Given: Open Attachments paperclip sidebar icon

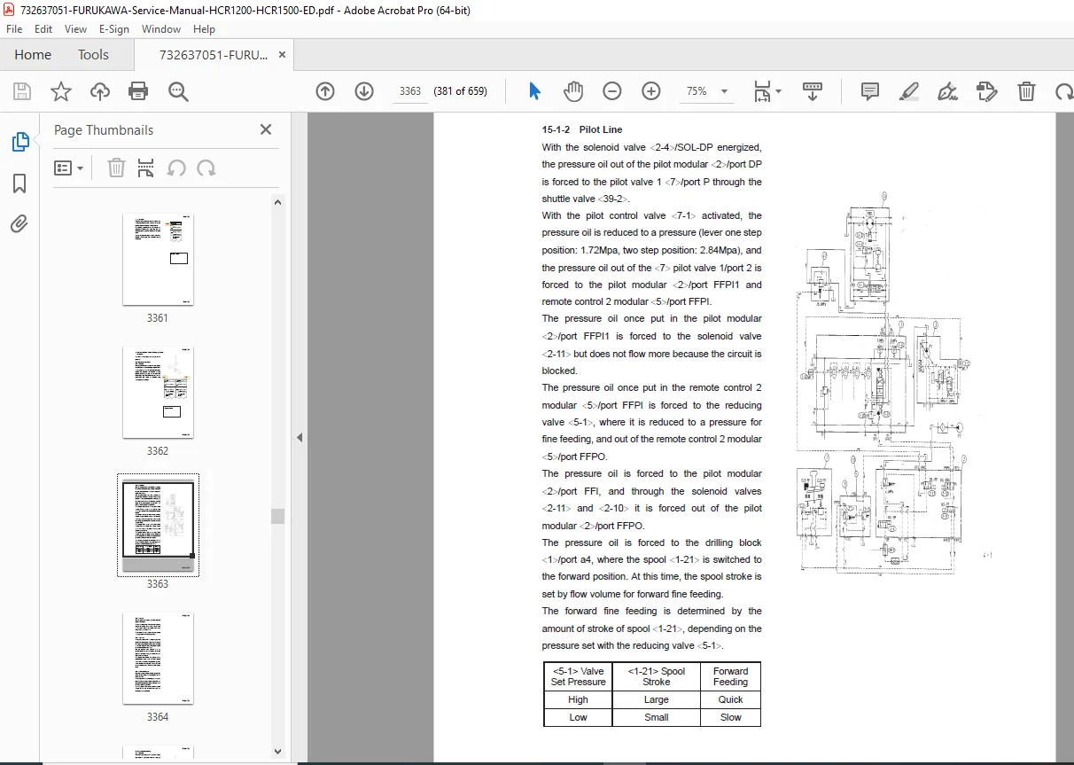Looking at the screenshot, I should tap(19, 224).
